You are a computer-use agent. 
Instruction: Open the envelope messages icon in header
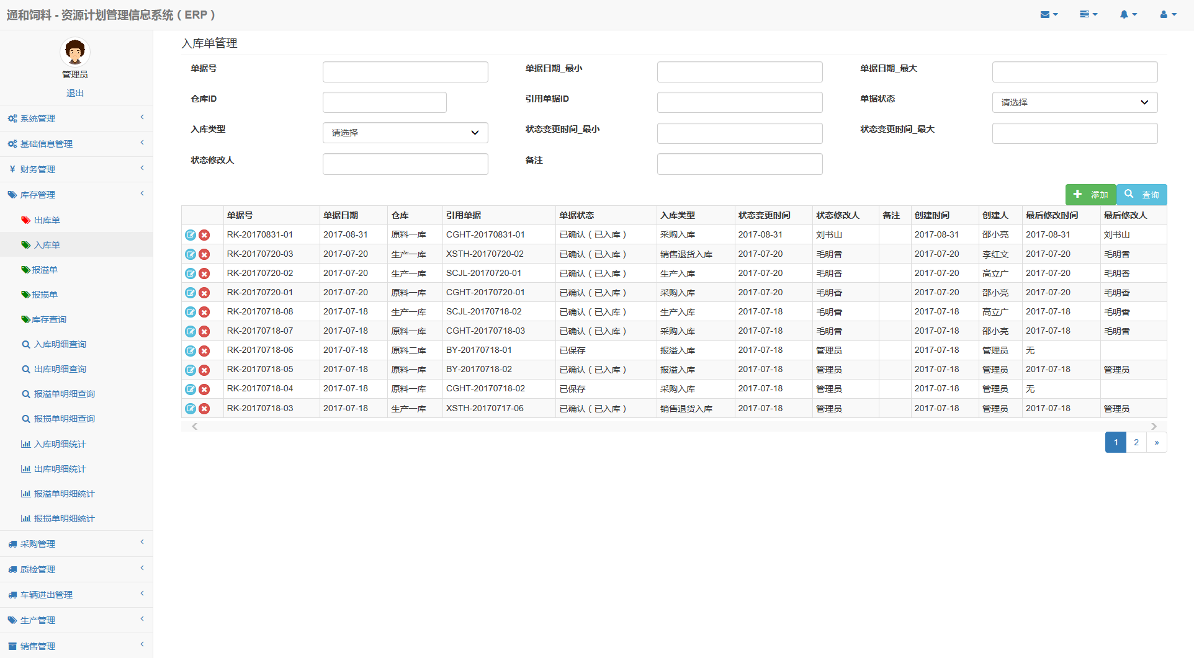1048,14
